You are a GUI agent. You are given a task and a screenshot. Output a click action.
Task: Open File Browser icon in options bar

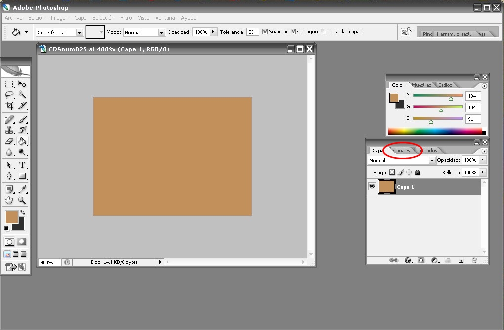(406, 32)
